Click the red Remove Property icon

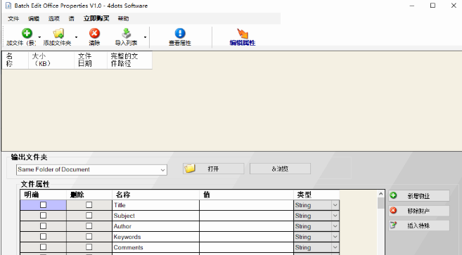click(393, 210)
